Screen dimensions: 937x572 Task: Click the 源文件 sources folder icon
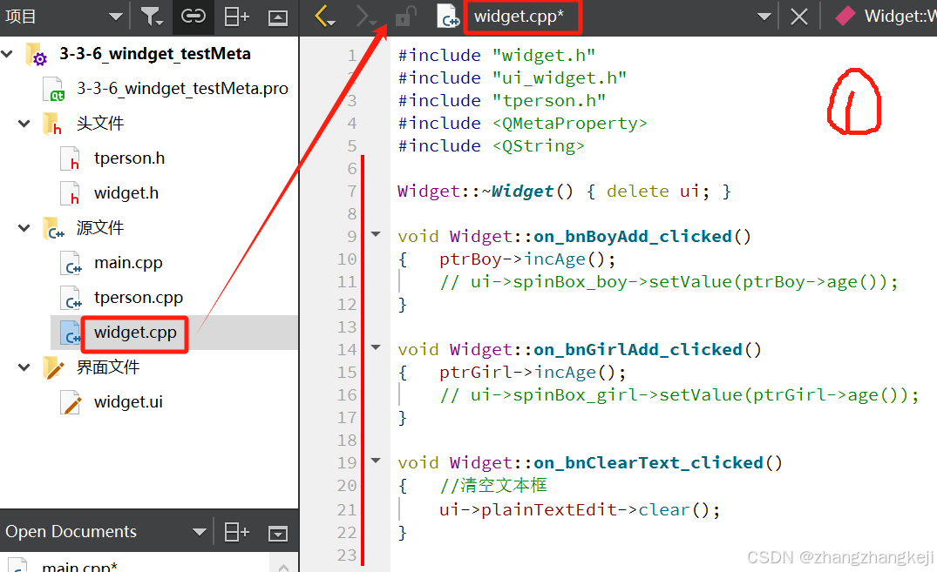click(x=53, y=228)
